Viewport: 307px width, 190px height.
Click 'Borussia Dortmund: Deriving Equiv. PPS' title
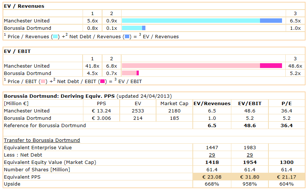(59, 96)
